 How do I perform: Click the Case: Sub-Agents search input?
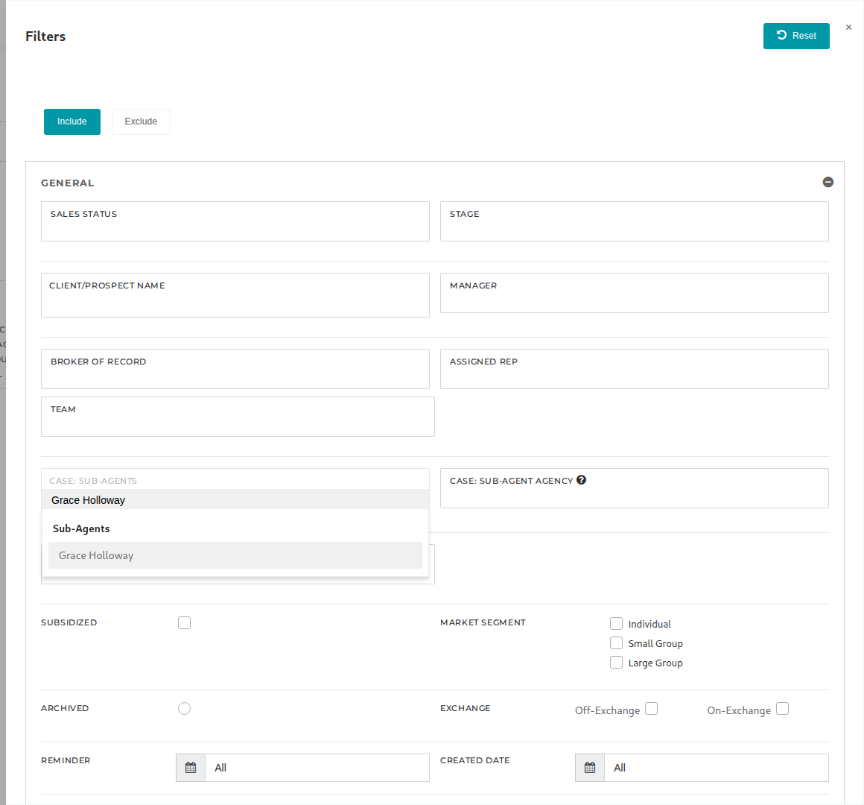point(235,500)
